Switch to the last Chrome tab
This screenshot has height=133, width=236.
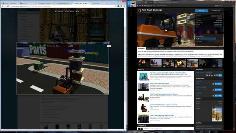[99, 3]
